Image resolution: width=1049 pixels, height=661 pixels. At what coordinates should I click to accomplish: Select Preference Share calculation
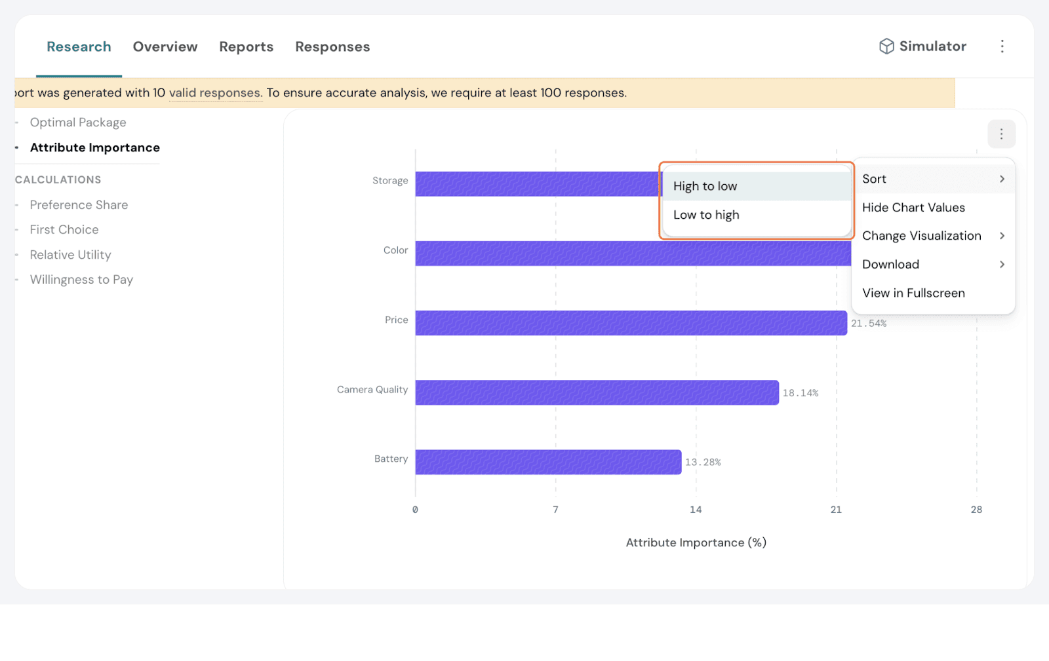(79, 205)
